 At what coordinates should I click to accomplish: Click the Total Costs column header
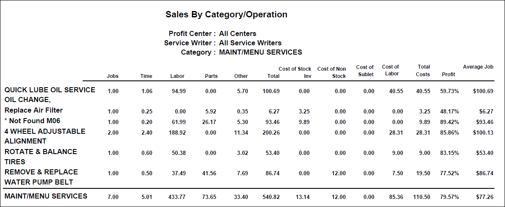tap(424, 70)
